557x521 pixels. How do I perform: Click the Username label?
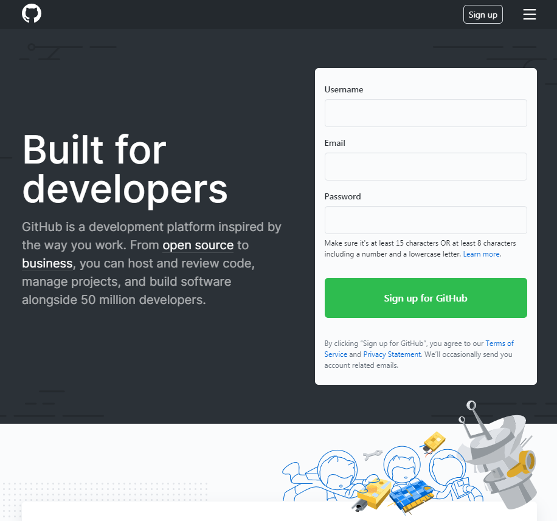(344, 89)
